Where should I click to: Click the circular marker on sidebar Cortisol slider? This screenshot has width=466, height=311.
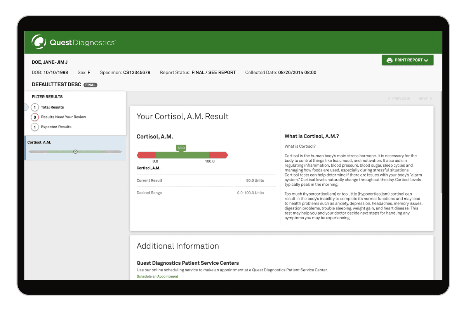pos(75,152)
